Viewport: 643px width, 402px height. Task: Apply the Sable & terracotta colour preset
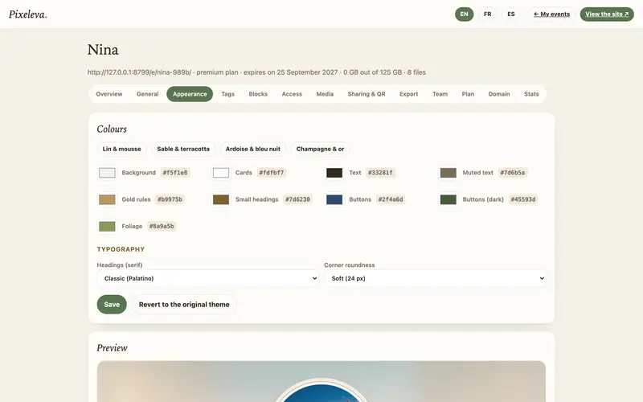tap(183, 149)
